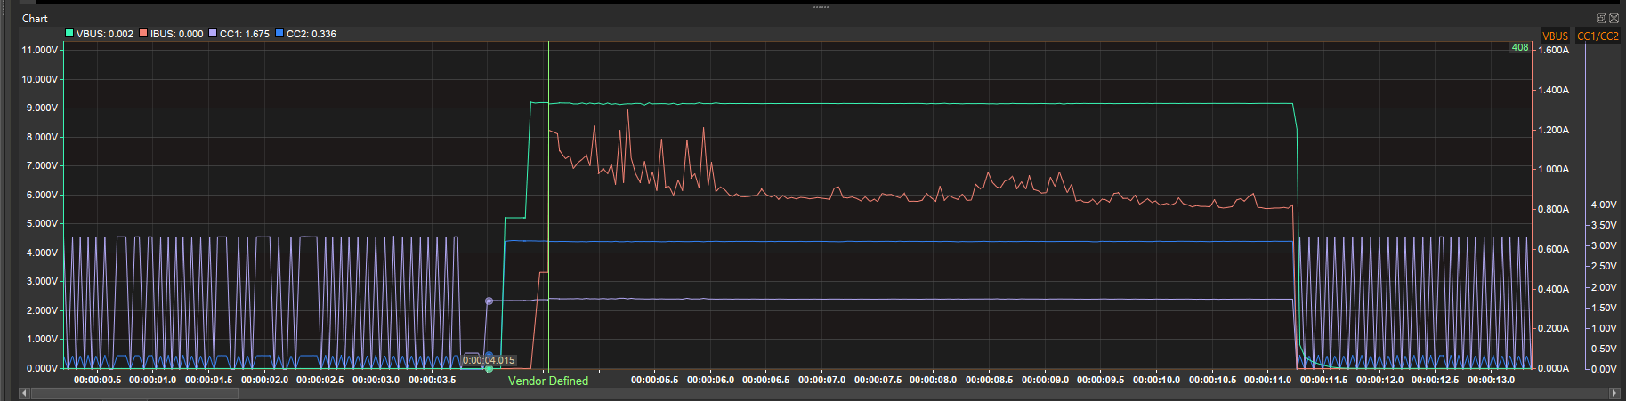The height and width of the screenshot is (401, 1626).
Task: Click the panel resize grip at top
Action: 821,7
